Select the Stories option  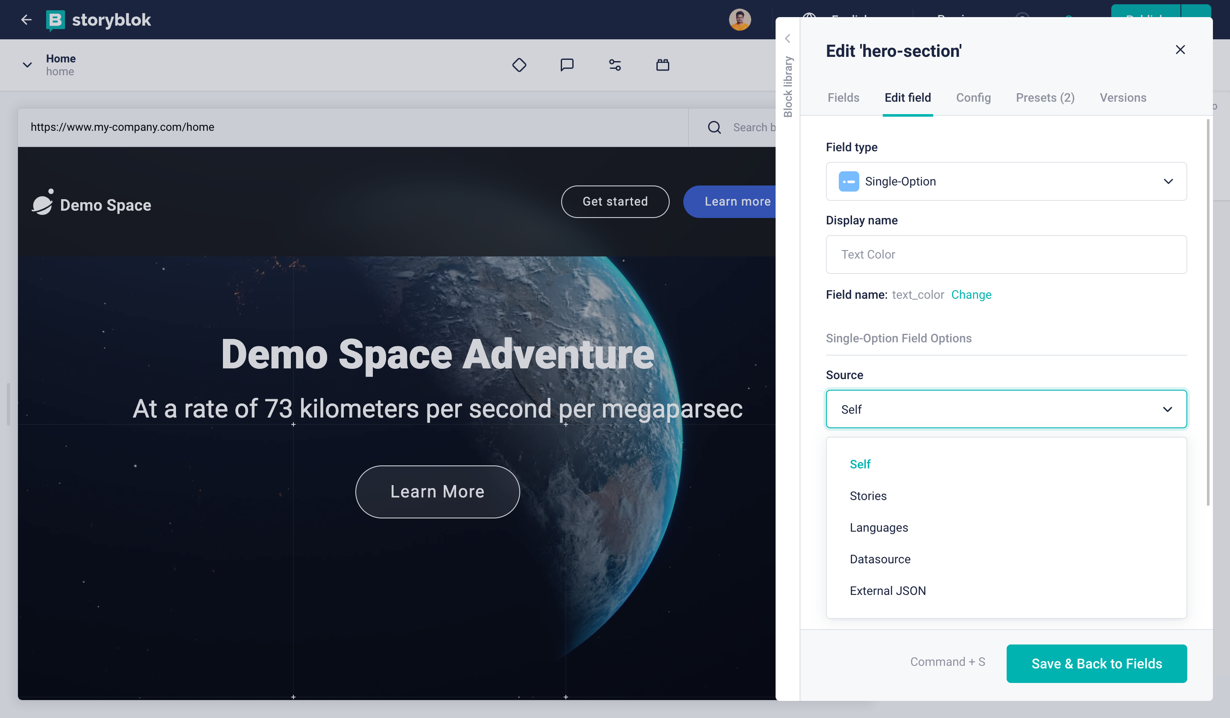(867, 496)
